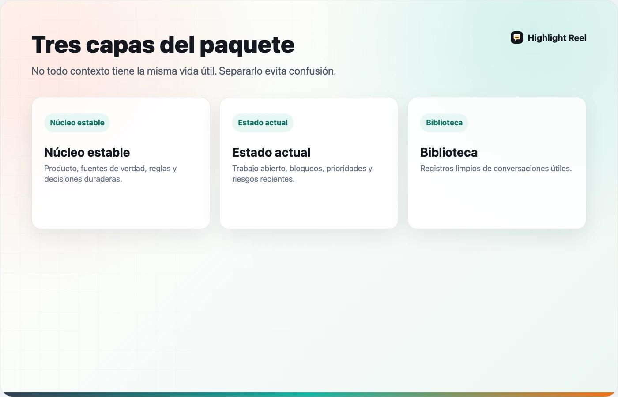Click the Estado actual card heading
This screenshot has width=618, height=397.
(x=271, y=152)
